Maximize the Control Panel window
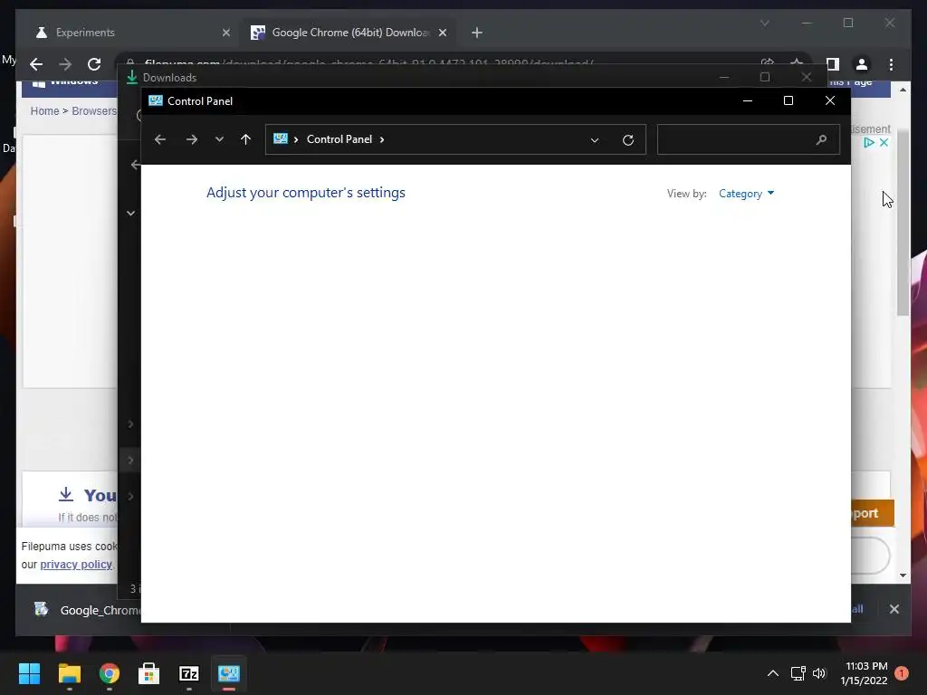Viewport: 927px width, 695px height. click(788, 101)
